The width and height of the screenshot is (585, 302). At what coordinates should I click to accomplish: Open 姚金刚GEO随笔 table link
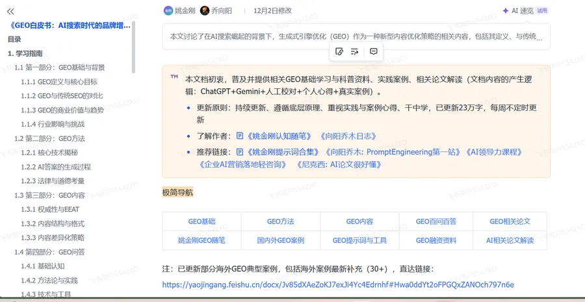click(201, 240)
